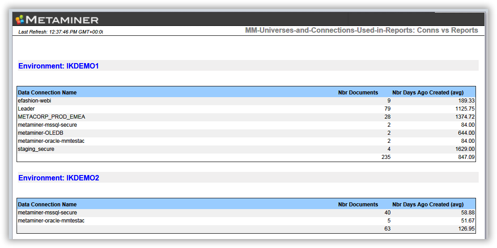Click the IKDEMO2 total documents 63
This screenshot has width=497, height=248.
pos(387,229)
